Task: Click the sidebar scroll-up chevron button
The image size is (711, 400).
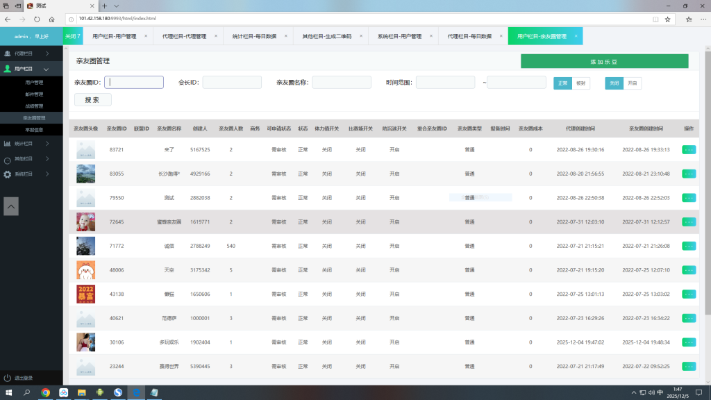Action: point(11,206)
